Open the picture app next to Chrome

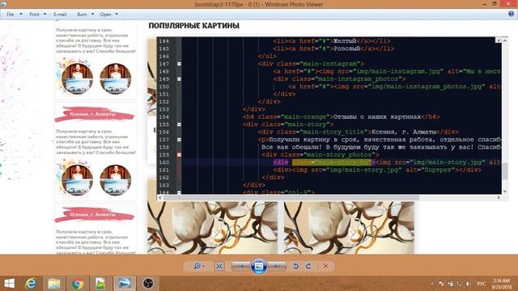(100, 284)
